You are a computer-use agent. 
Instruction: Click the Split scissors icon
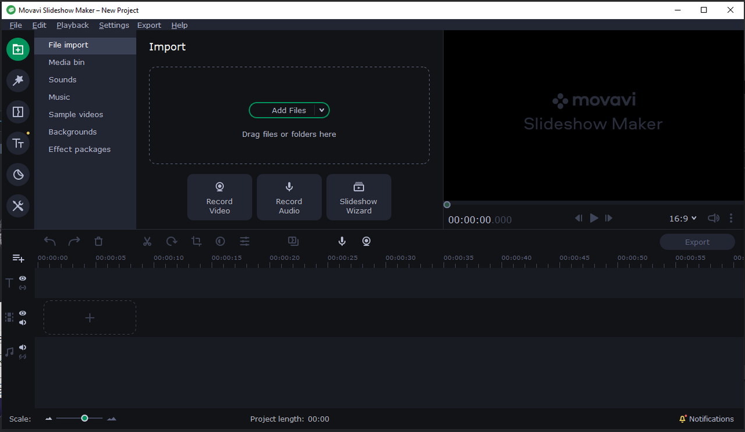(x=147, y=241)
